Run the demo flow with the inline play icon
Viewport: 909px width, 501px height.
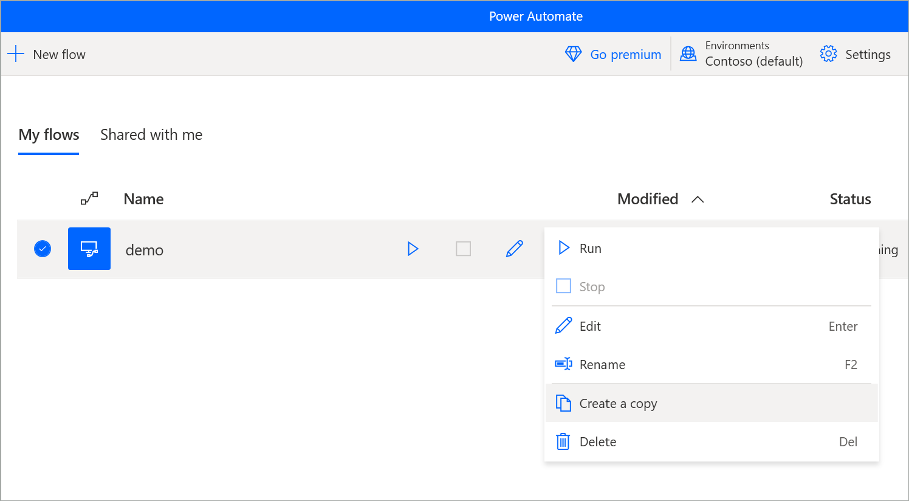[413, 249]
